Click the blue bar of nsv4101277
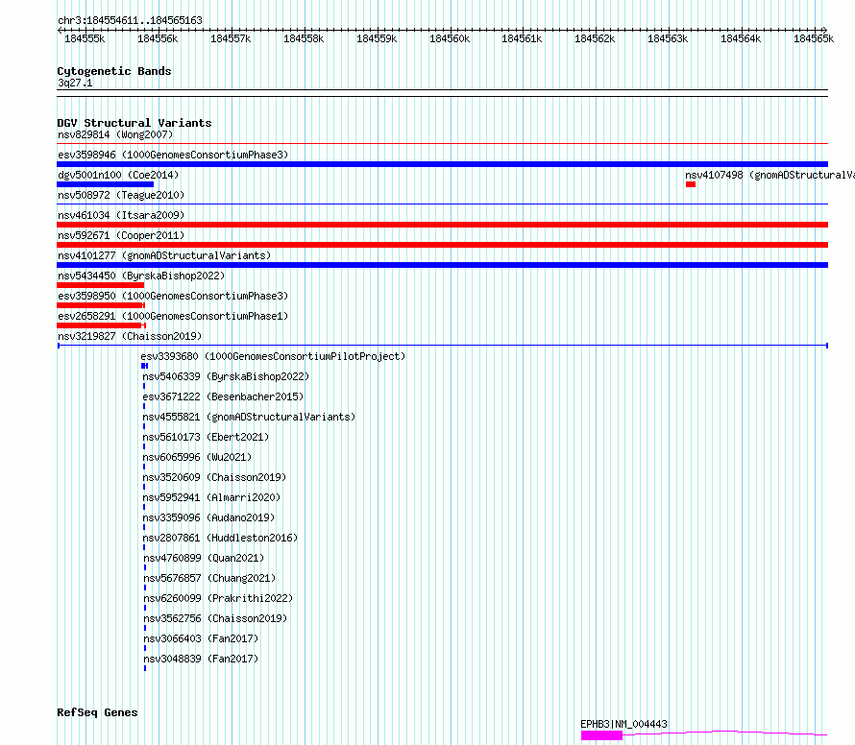This screenshot has height=745, width=855. [x=442, y=265]
